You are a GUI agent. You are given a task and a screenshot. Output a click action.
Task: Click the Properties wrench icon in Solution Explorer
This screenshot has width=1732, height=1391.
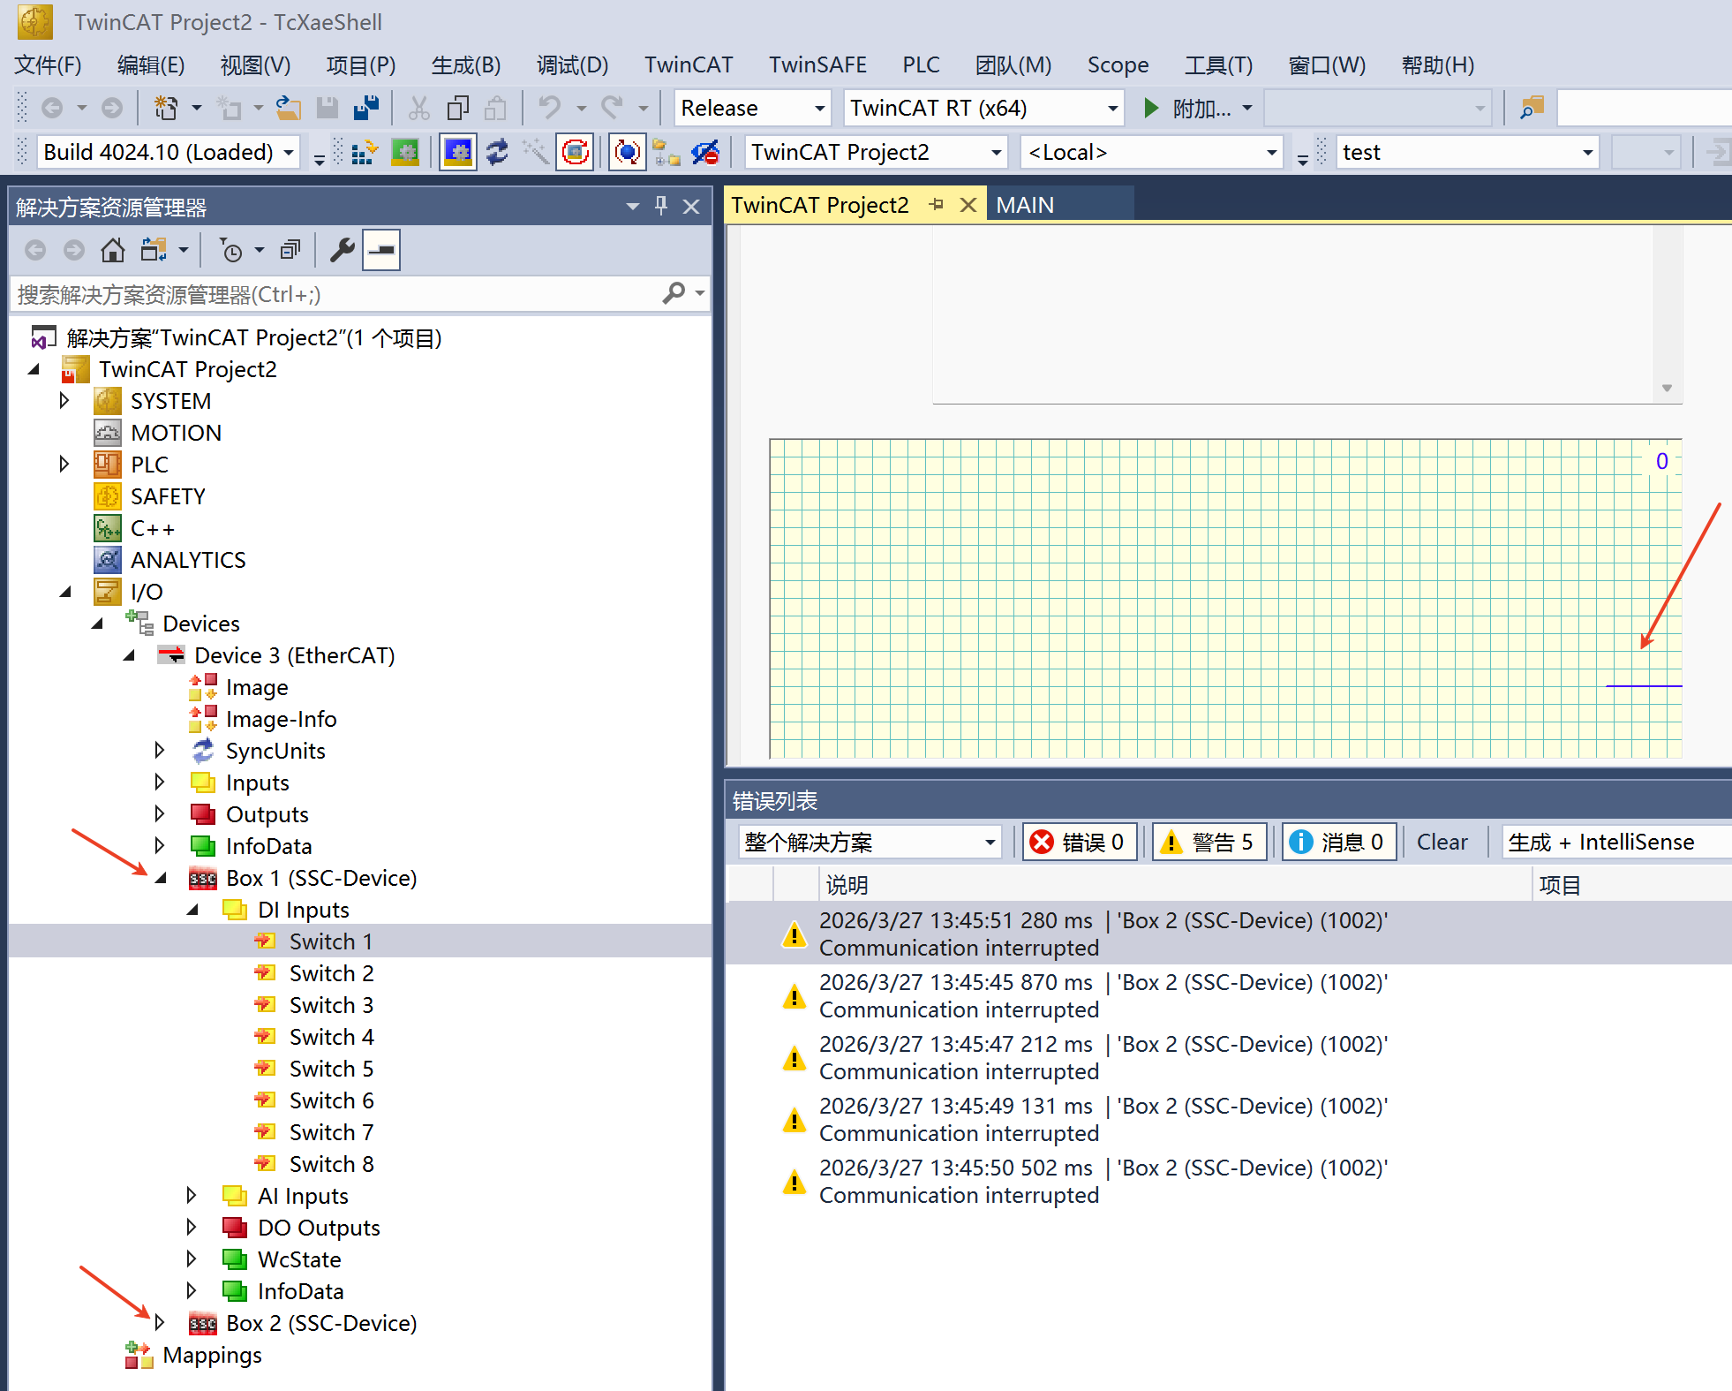tap(342, 251)
